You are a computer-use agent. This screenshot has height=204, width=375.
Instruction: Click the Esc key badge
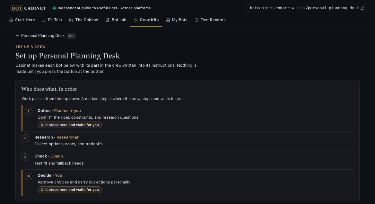click(x=72, y=36)
